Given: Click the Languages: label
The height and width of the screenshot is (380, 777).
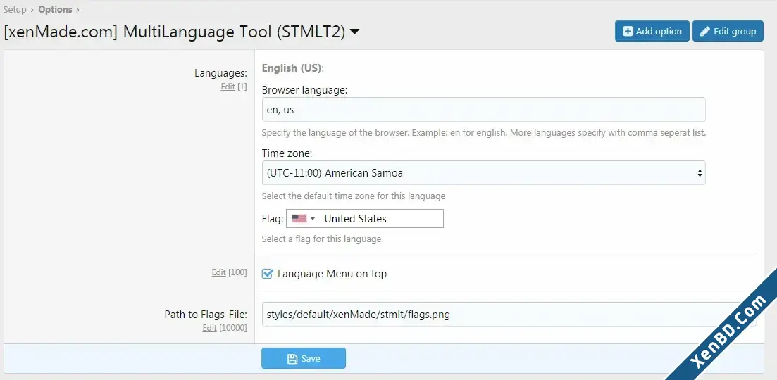Looking at the screenshot, I should tap(220, 73).
